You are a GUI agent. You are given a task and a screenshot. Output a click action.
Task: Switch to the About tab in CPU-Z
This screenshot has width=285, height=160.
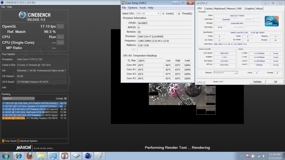point(259,9)
